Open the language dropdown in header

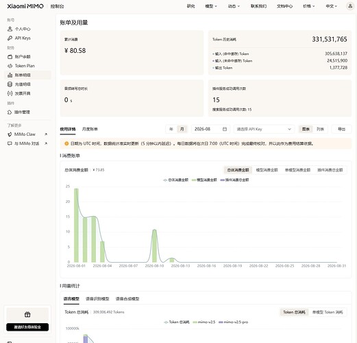331,6
